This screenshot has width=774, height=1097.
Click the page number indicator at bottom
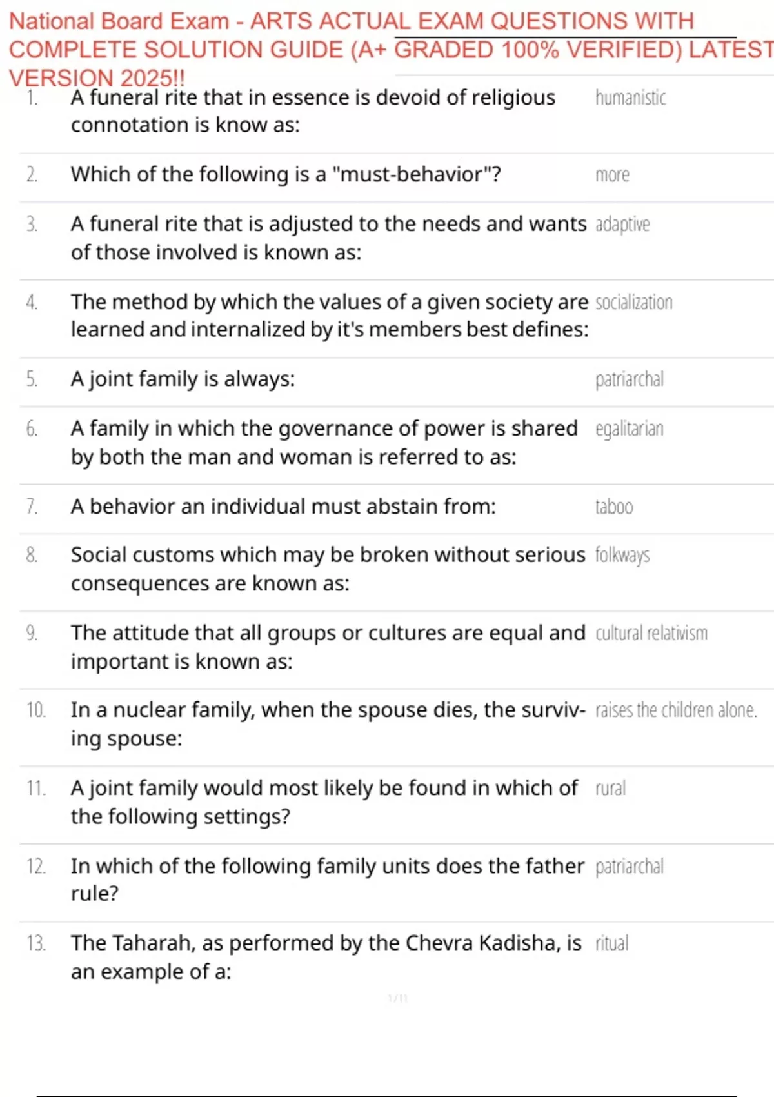pyautogui.click(x=398, y=999)
